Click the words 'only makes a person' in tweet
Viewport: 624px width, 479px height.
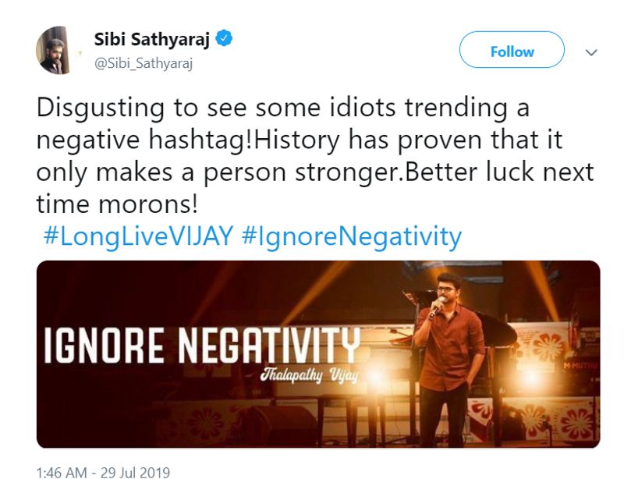click(x=161, y=173)
